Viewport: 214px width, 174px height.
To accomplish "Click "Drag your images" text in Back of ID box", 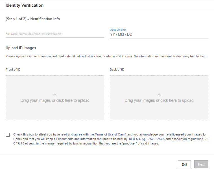I will 159,101.
